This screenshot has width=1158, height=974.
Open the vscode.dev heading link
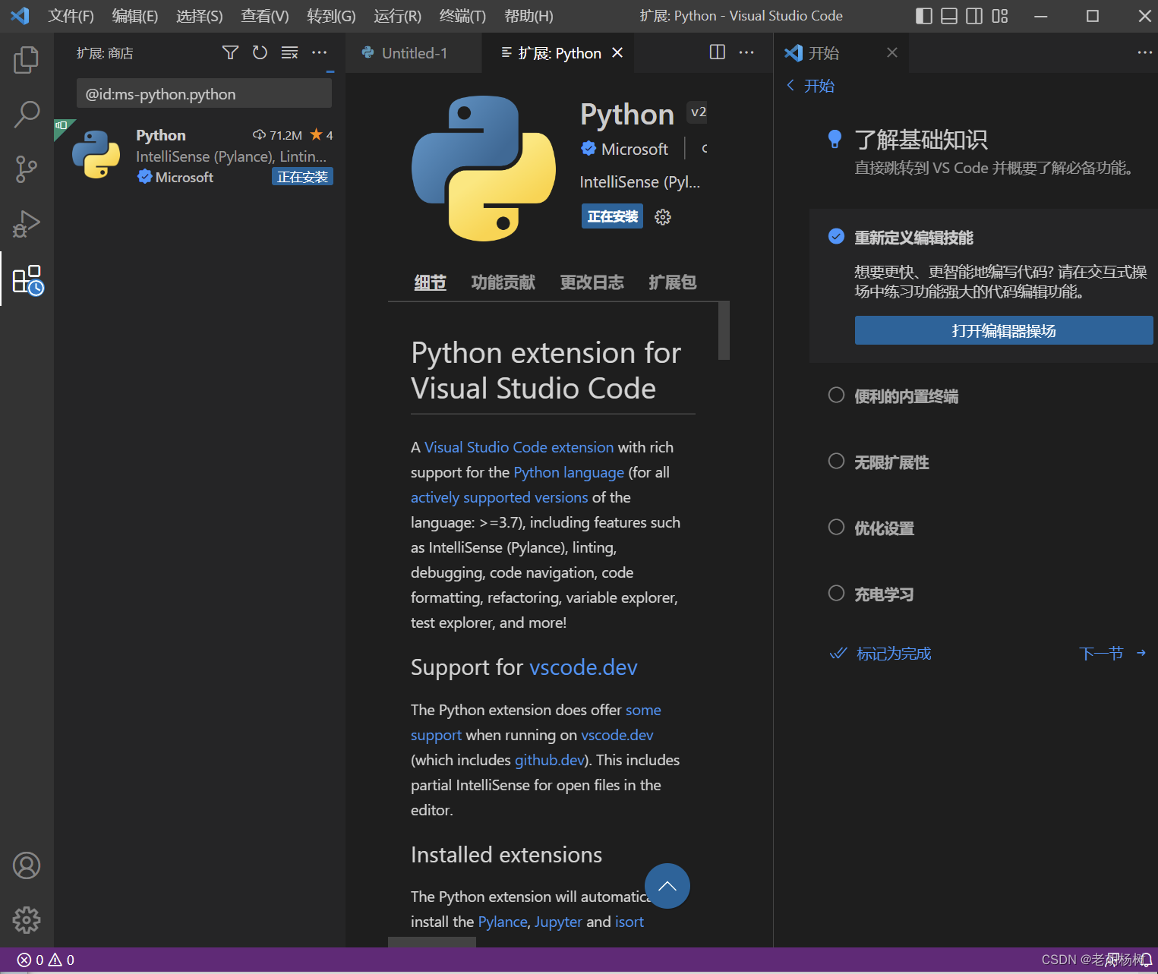tap(583, 667)
